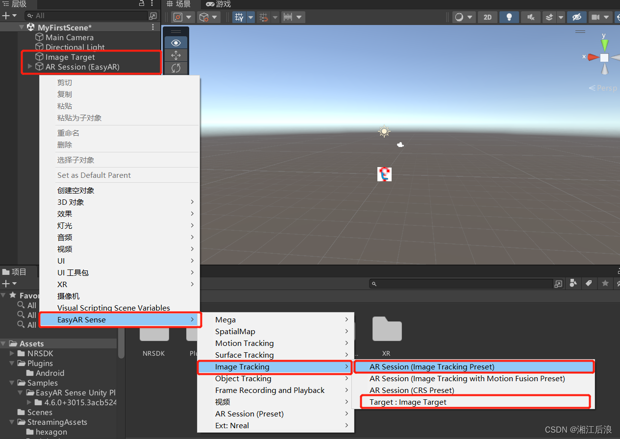
Task: Click Project search-by-label tag icon
Action: [589, 283]
